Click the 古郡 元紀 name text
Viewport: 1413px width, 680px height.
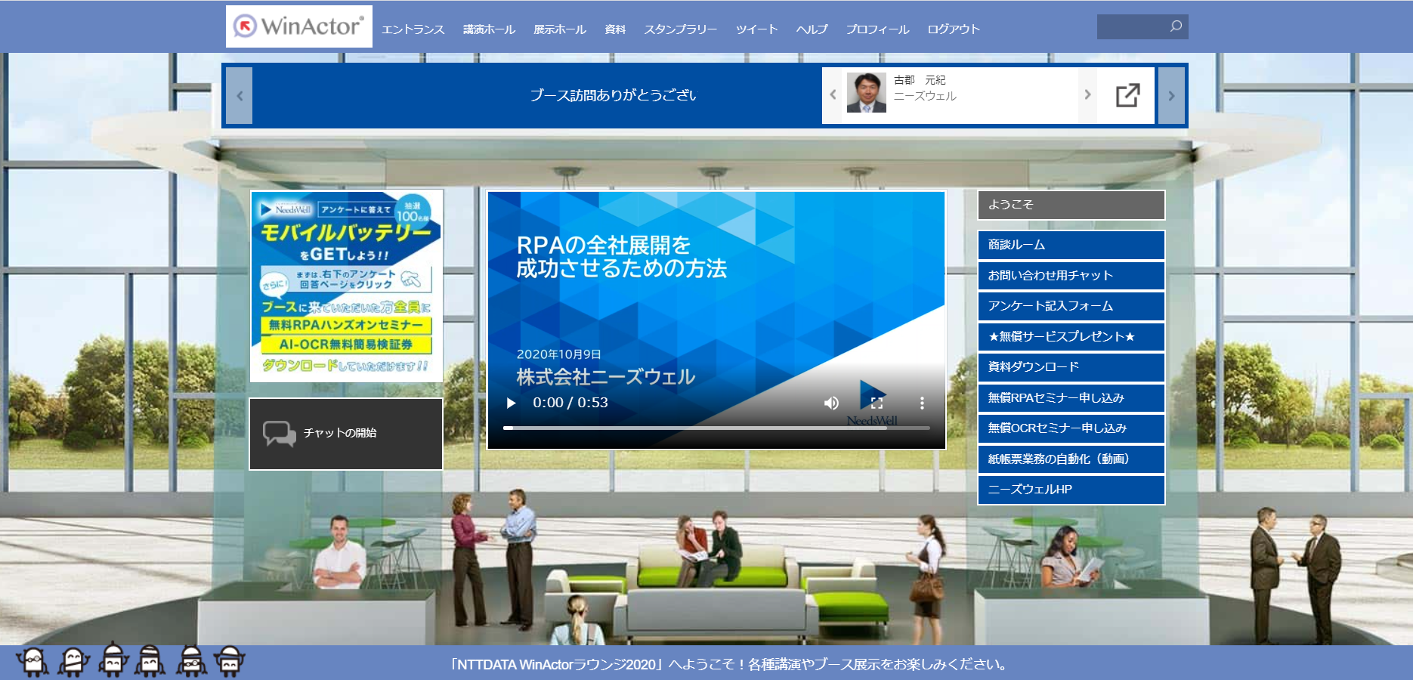tap(920, 80)
